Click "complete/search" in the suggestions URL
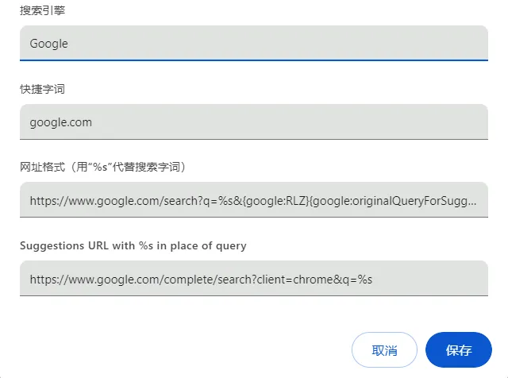 tap(202, 280)
